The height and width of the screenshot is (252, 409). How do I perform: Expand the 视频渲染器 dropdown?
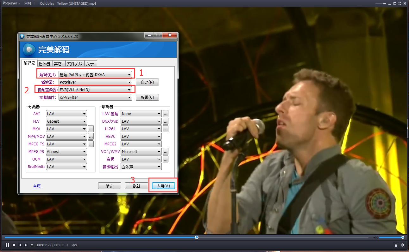[x=95, y=90]
